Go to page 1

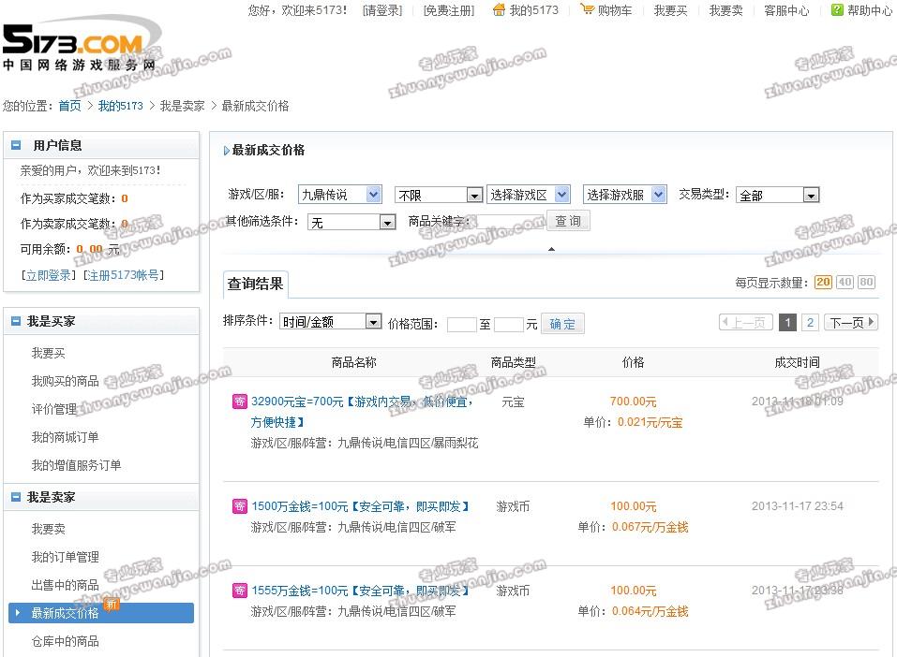tap(787, 323)
